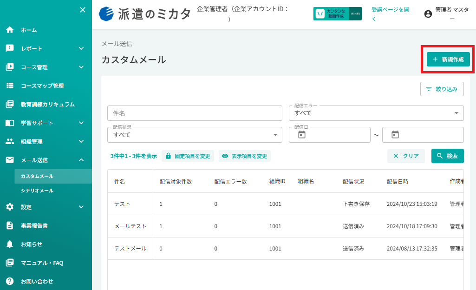Click the 2024/08/13 17:32:35 date cell
The width and height of the screenshot is (476, 290).
click(412, 248)
